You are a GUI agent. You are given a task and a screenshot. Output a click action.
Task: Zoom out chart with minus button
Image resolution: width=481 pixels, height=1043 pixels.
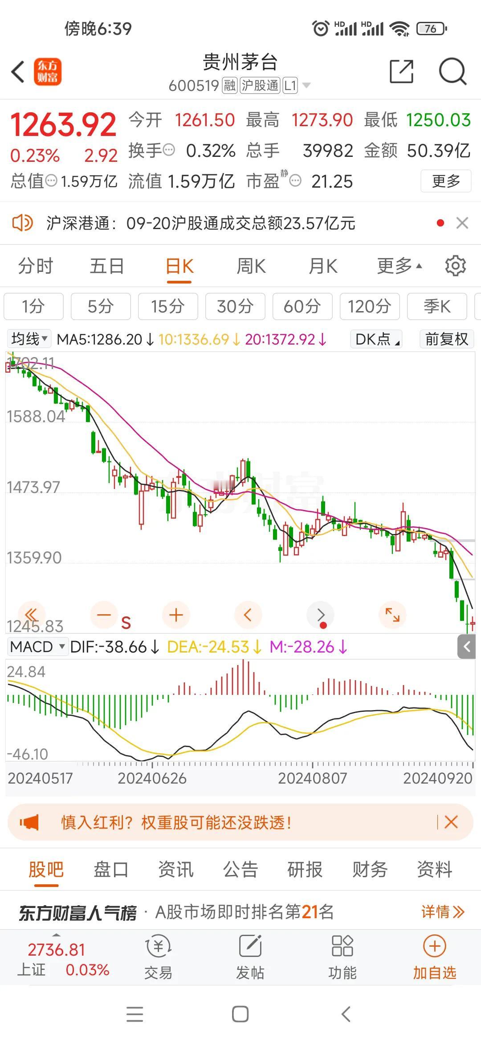tap(104, 615)
